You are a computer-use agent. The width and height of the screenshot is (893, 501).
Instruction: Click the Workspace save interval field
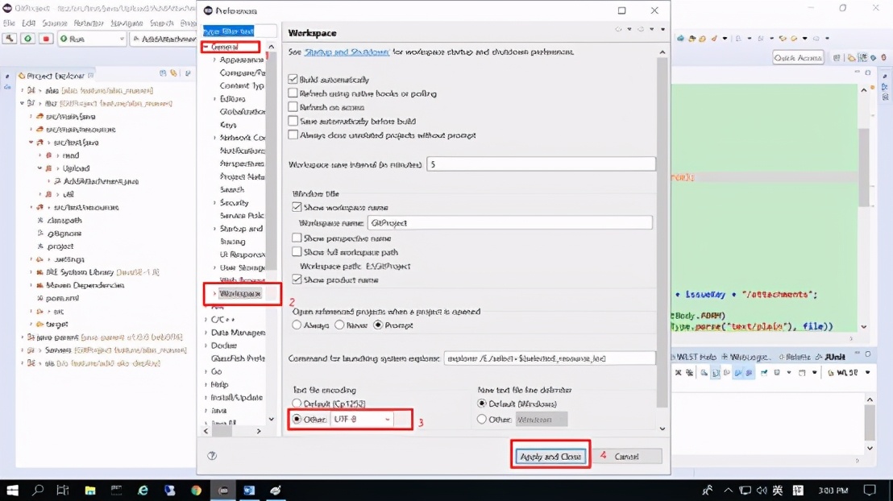point(541,164)
